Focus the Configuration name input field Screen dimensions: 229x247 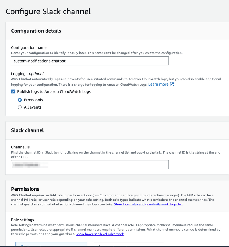90,61
